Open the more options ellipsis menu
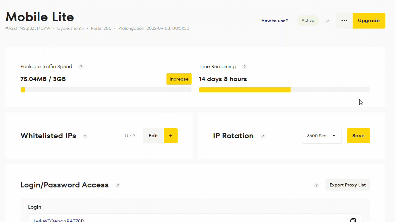Image resolution: width=395 pixels, height=222 pixels. (x=344, y=20)
